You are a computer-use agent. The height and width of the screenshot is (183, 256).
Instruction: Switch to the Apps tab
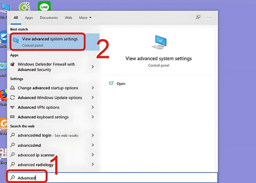[29, 18]
